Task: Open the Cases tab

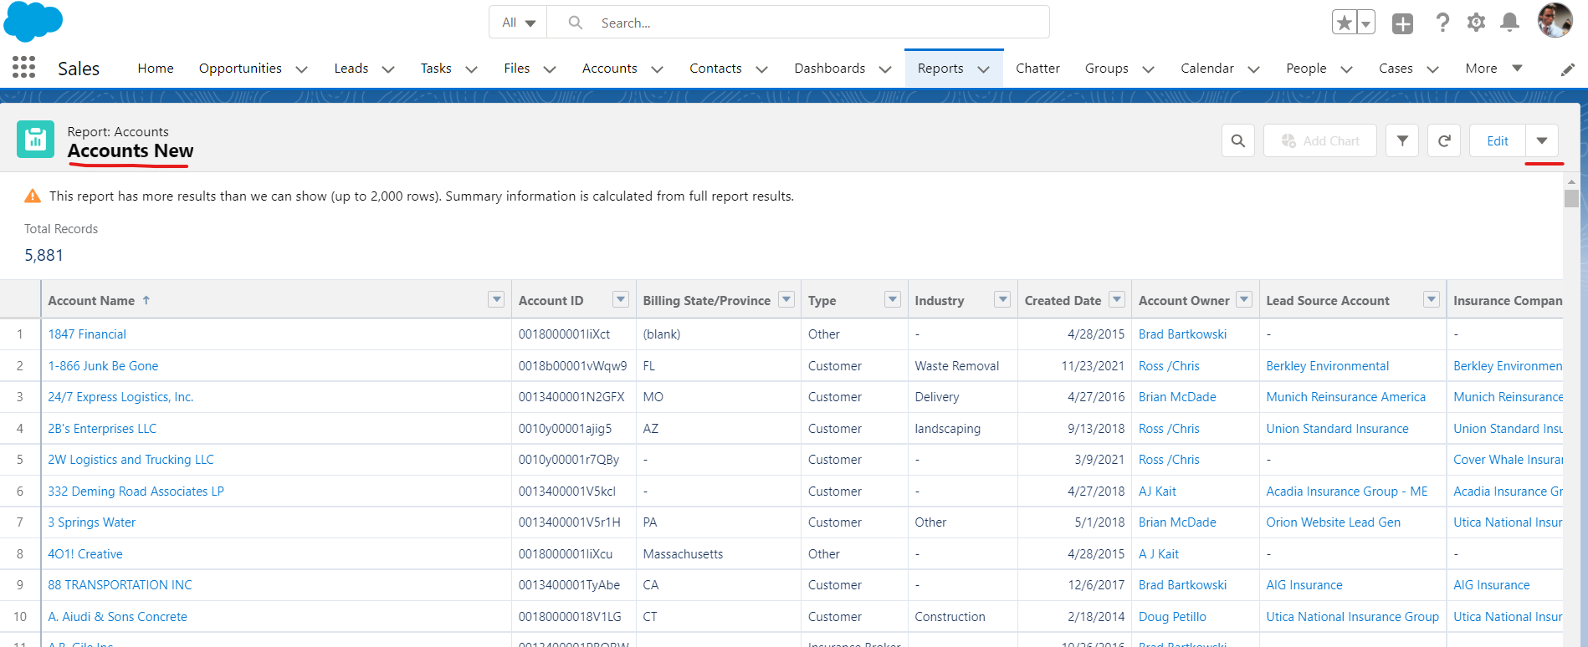Action: pyautogui.click(x=1396, y=69)
